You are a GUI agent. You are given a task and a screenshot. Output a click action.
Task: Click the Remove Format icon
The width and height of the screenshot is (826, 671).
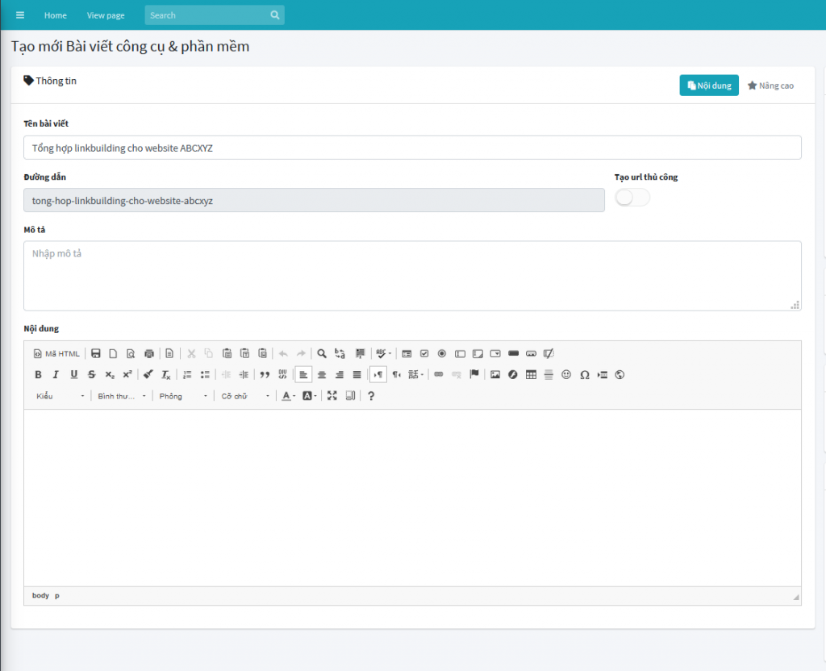[166, 374]
